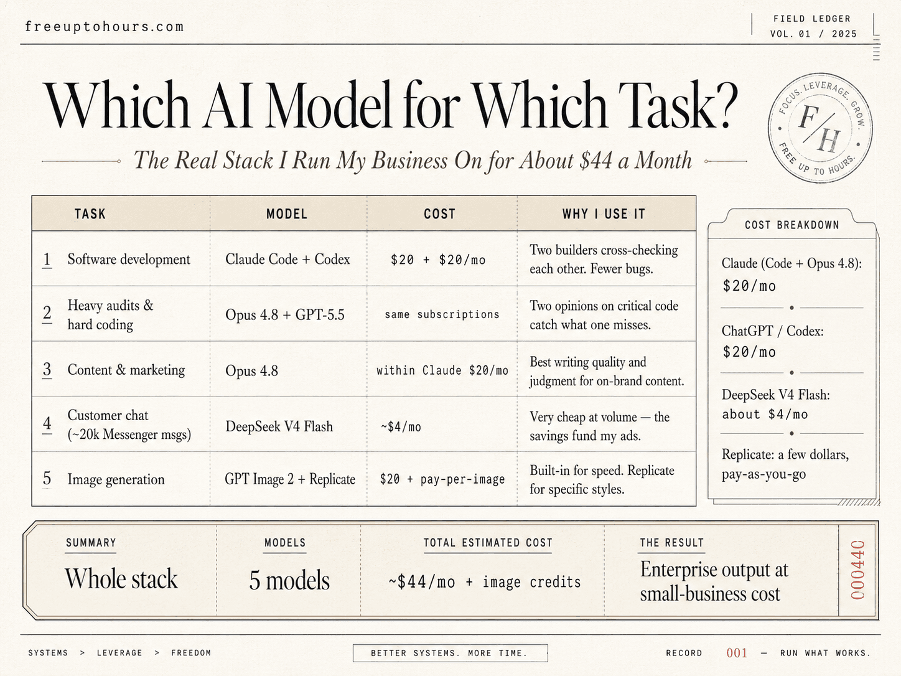Click 'Enterprise output at small-business cost' text
Image resolution: width=901 pixels, height=676 pixels.
click(714, 581)
